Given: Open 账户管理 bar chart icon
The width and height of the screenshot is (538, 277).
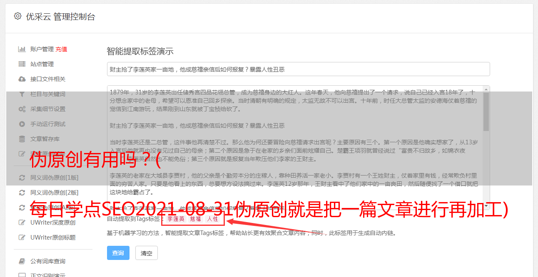Looking at the screenshot, I should (22, 49).
